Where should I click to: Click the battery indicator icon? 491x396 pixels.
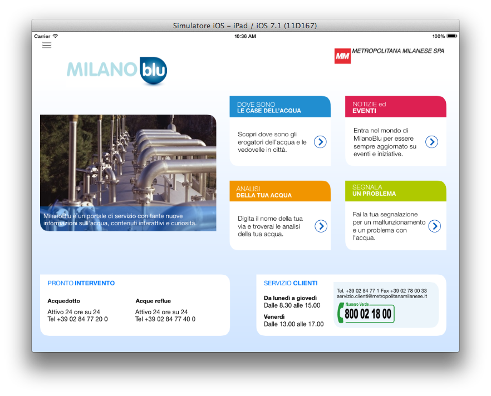[x=452, y=36]
